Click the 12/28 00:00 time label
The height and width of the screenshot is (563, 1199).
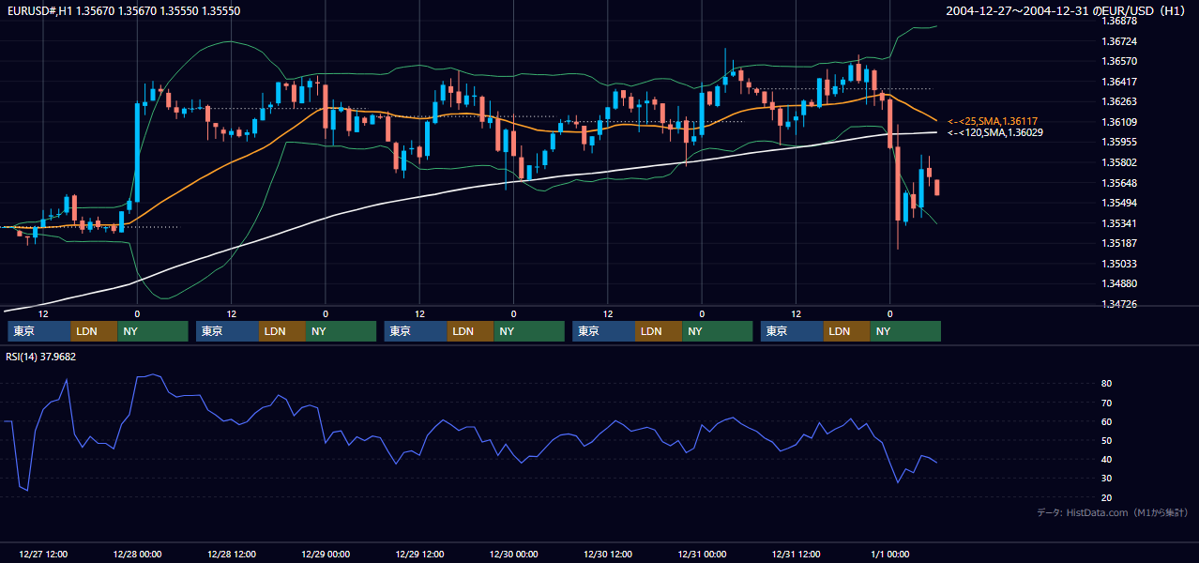[137, 554]
